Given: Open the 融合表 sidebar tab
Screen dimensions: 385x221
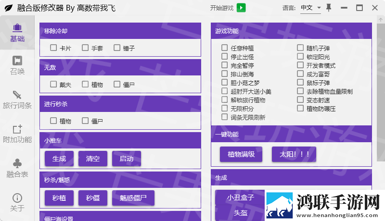Looking at the screenshot, I should pos(17,168).
